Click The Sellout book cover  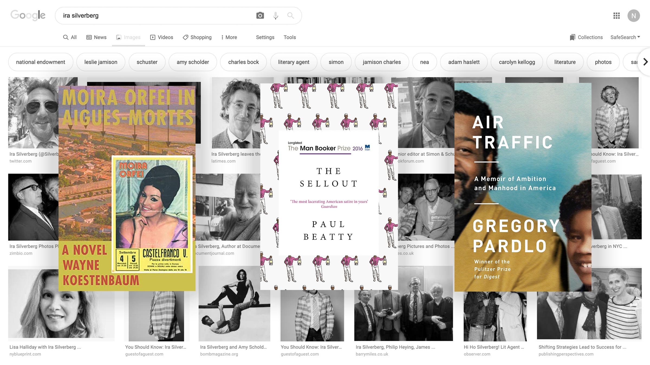(x=329, y=187)
